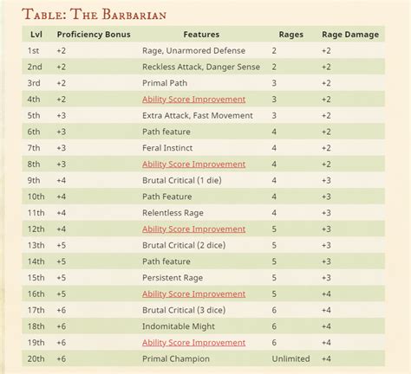411x374 pixels.
Task: Click the '13th' level cell
Action: click(x=36, y=245)
